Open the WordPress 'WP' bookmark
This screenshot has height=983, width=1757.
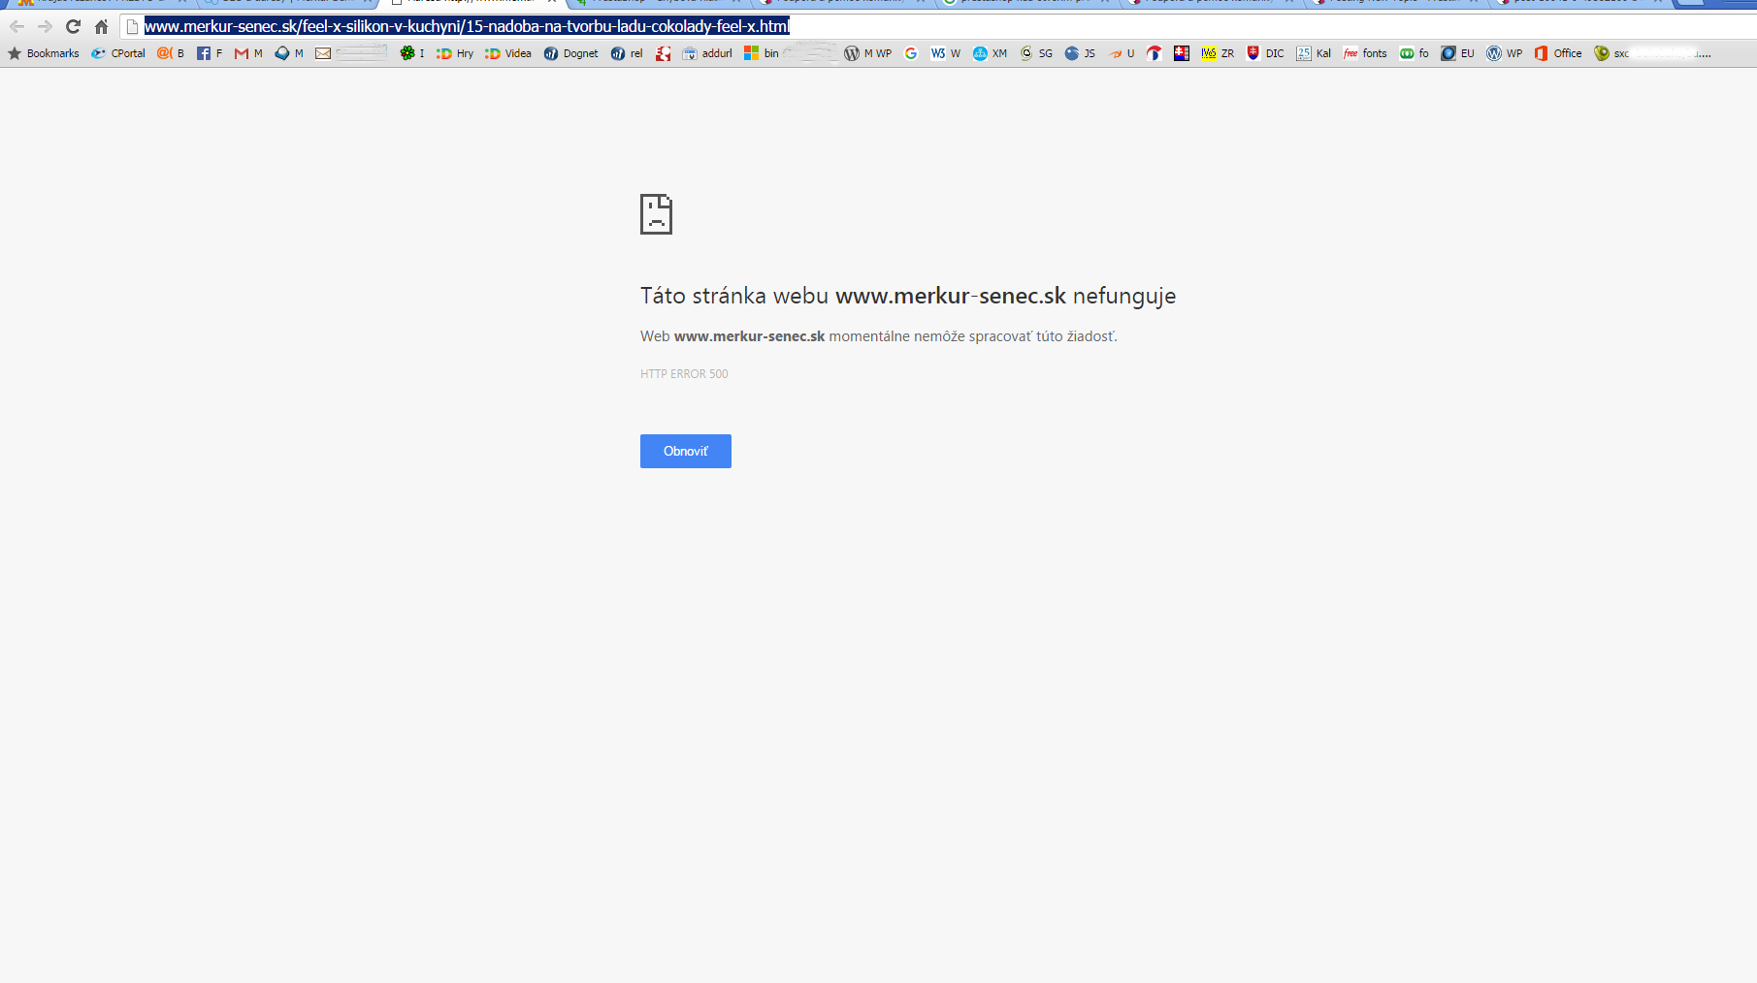tap(1505, 53)
